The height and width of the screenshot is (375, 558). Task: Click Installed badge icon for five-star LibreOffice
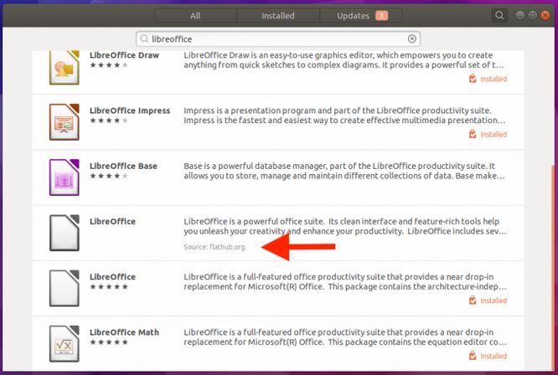pyautogui.click(x=473, y=301)
